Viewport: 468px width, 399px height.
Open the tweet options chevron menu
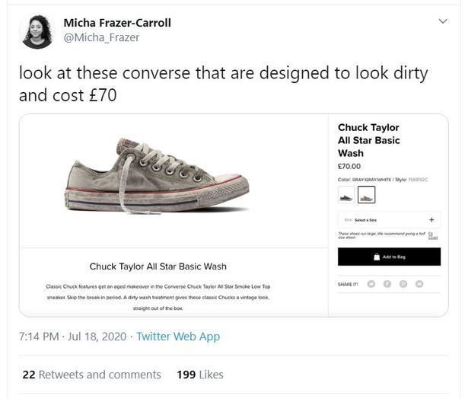pyautogui.click(x=443, y=22)
